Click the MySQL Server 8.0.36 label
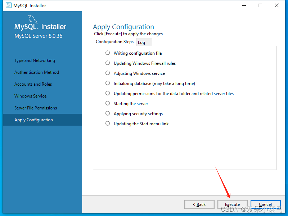This screenshot has width=288, height=216. 39,36
